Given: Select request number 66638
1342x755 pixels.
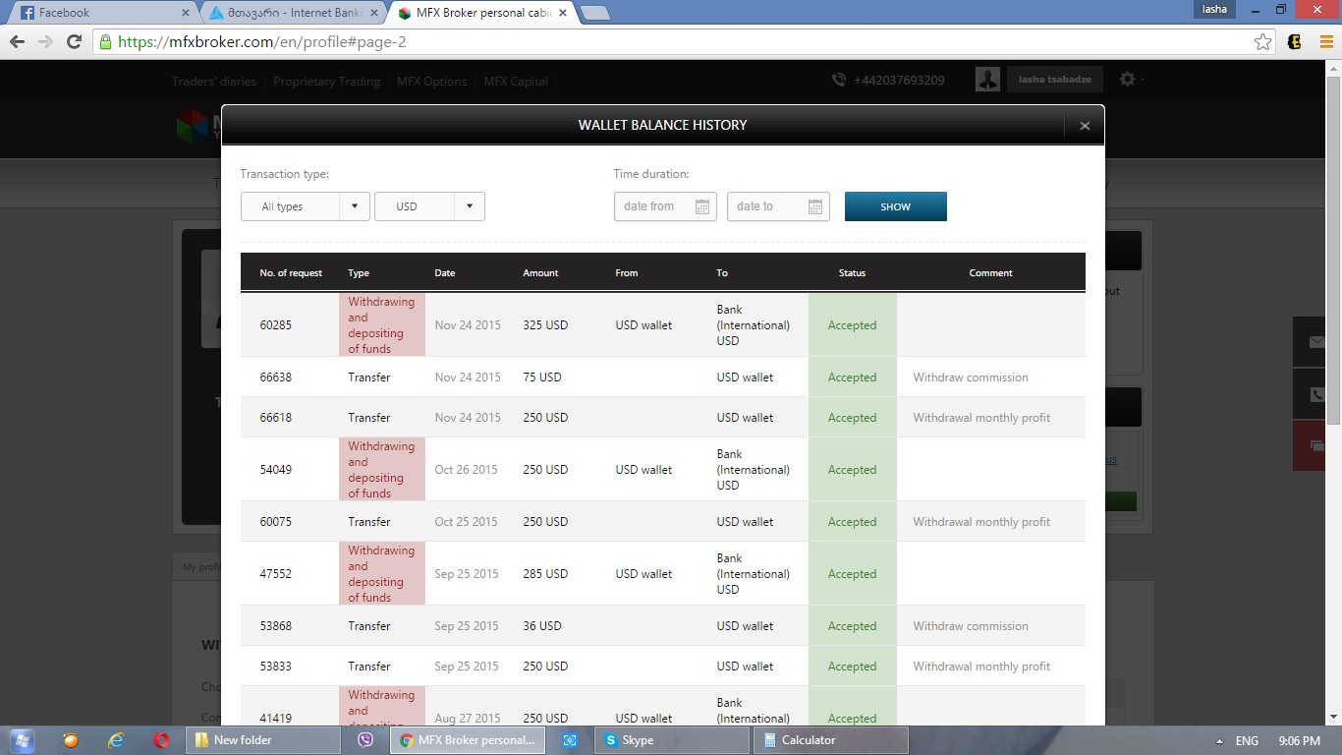Looking at the screenshot, I should (x=276, y=377).
